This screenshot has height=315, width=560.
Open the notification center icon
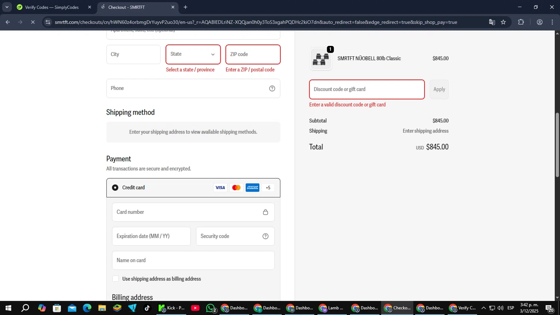pos(550,308)
